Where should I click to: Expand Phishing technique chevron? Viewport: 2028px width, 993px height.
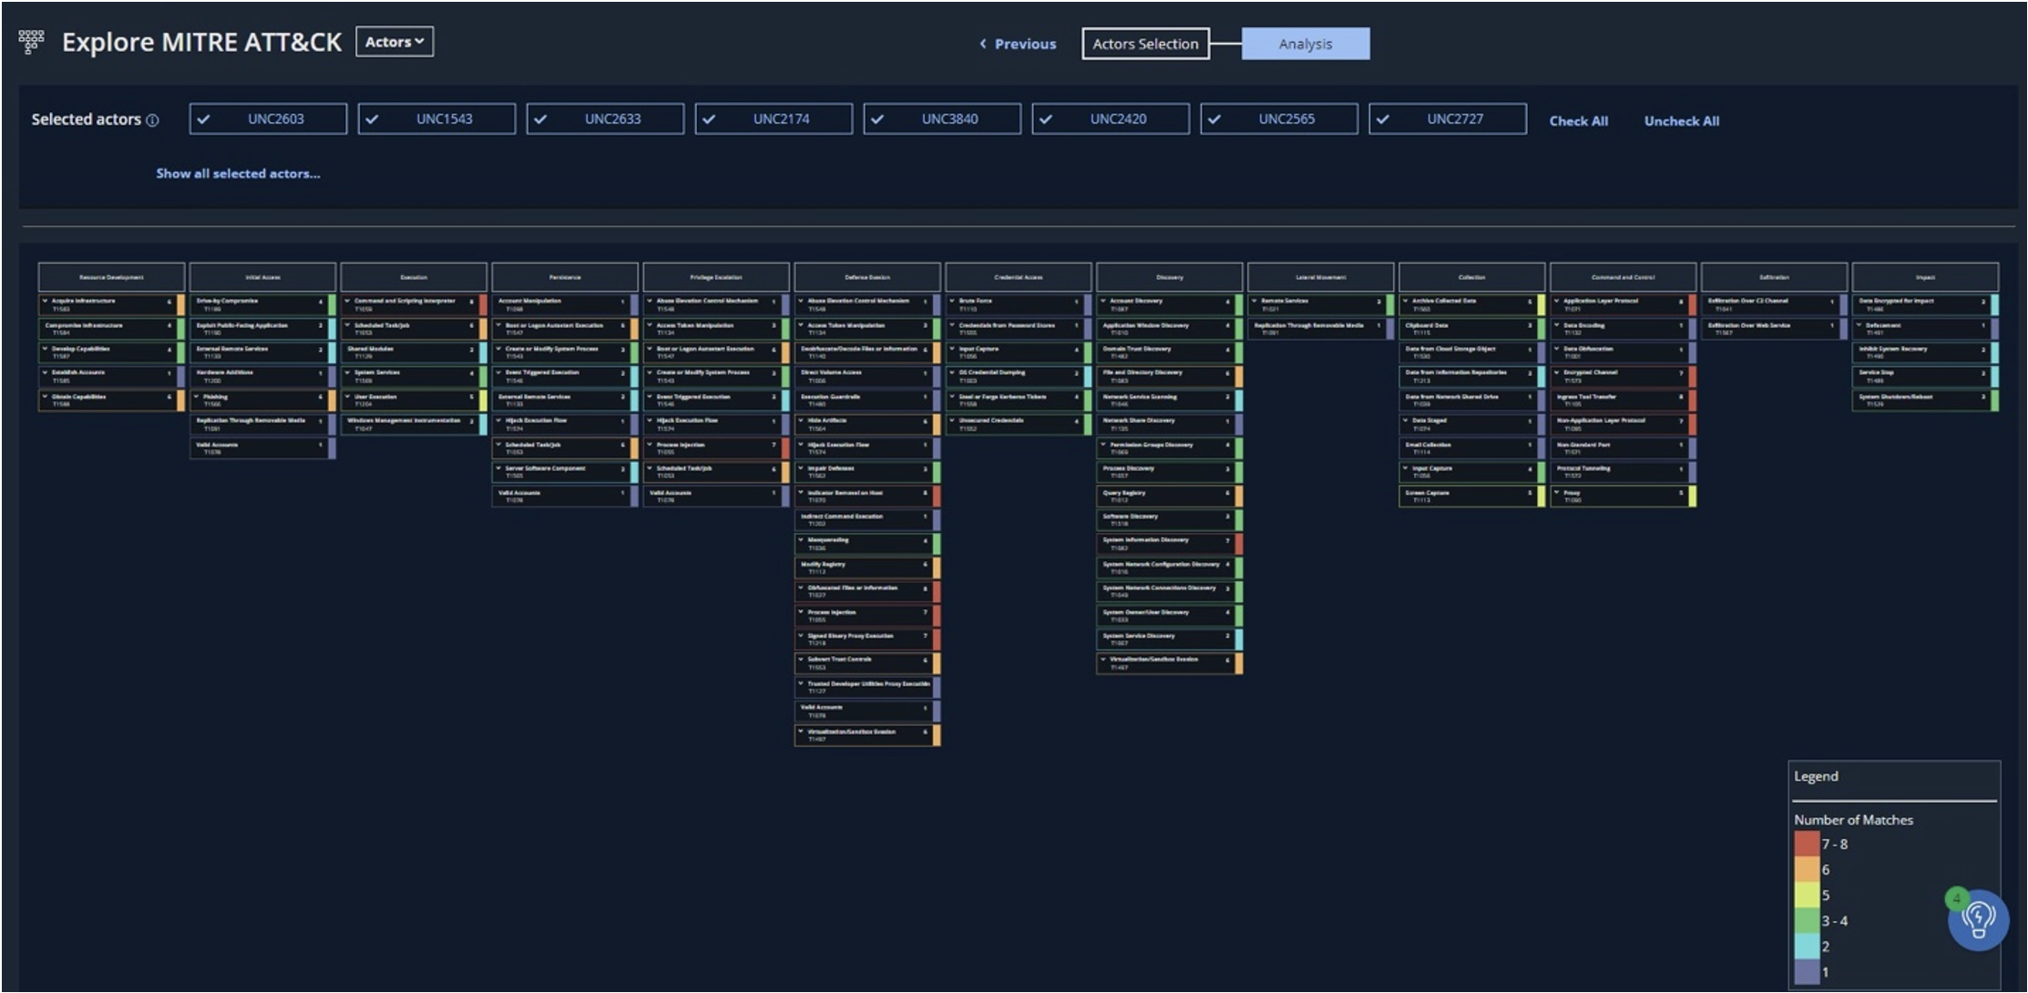click(196, 396)
